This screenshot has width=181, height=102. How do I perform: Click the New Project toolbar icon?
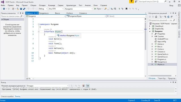click(x=13, y=9)
